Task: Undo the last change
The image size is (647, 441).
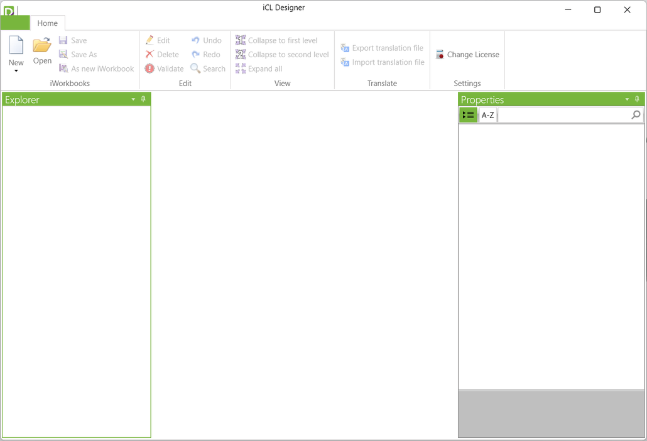Action: [207, 40]
